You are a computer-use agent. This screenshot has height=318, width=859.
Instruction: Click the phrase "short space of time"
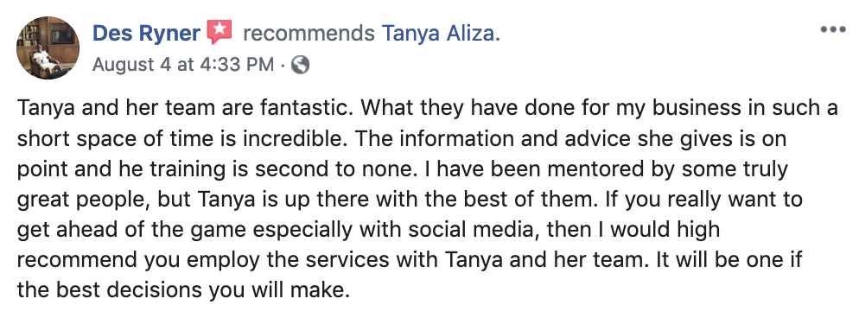(x=116, y=140)
